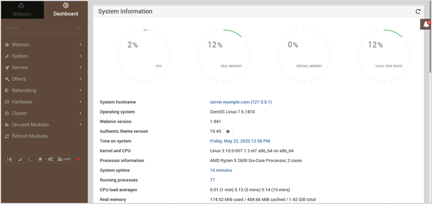Screen dimensions: 432x204
Task: Select the Dashboard tab
Action: click(65, 10)
